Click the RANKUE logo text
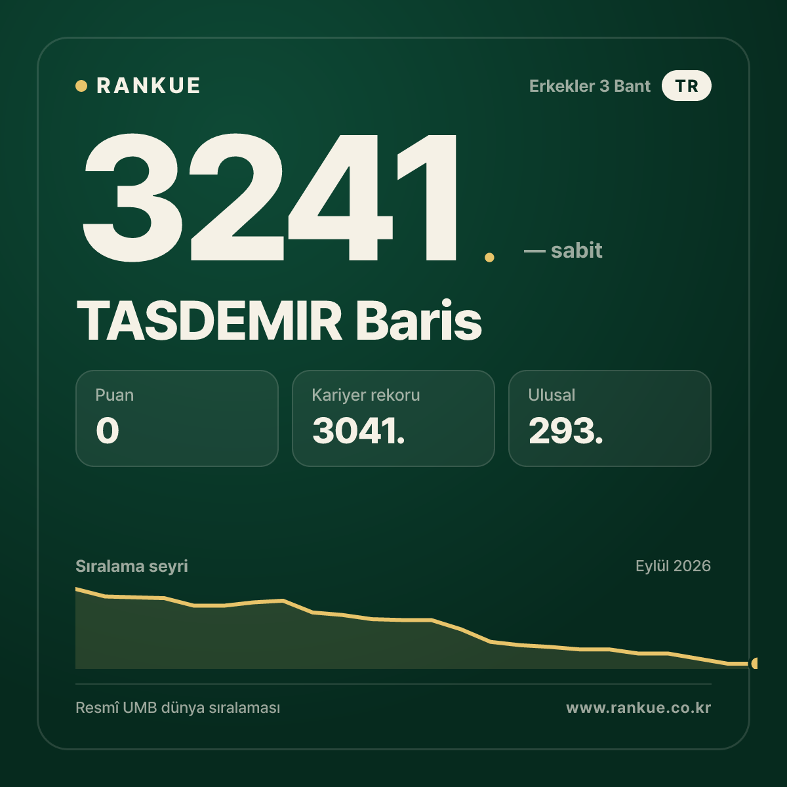Image resolution: width=787 pixels, height=787 pixels. coord(148,86)
